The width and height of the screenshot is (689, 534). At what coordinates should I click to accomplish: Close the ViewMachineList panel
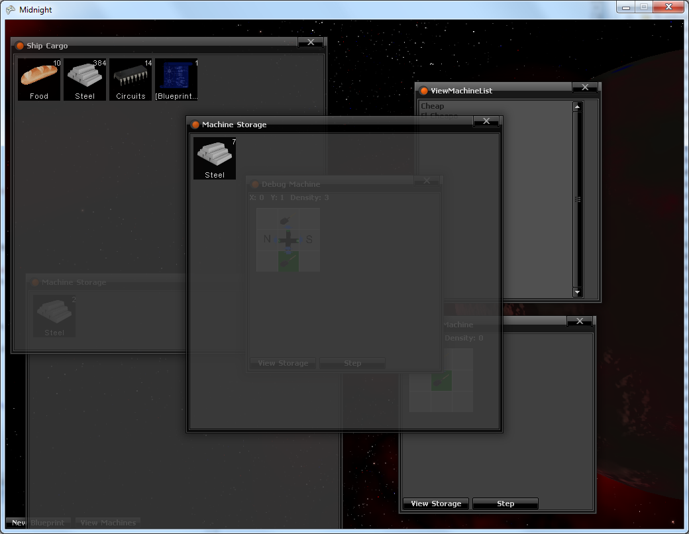(x=584, y=87)
